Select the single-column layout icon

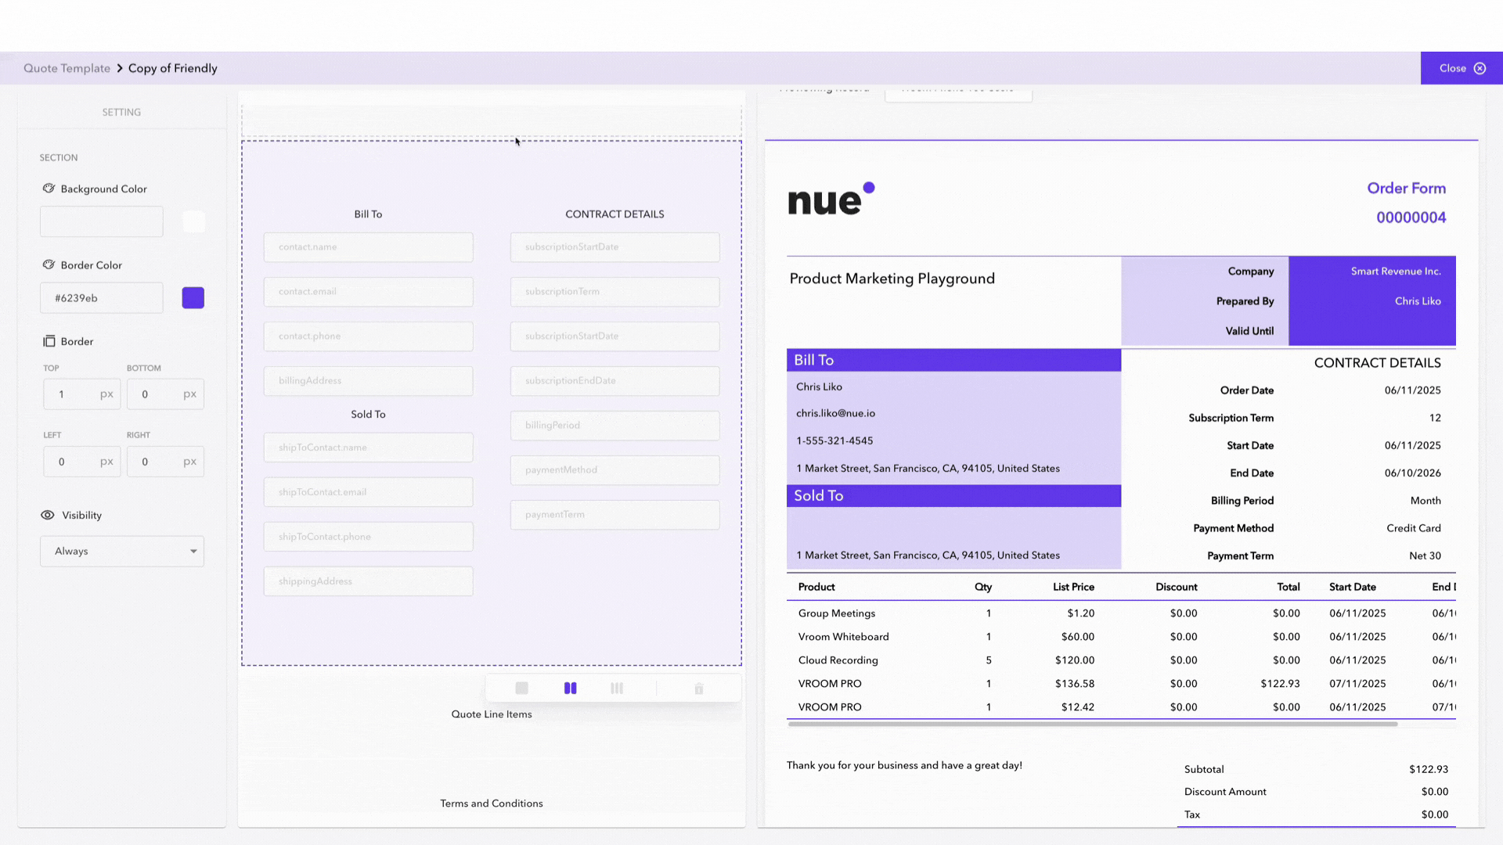(x=521, y=689)
